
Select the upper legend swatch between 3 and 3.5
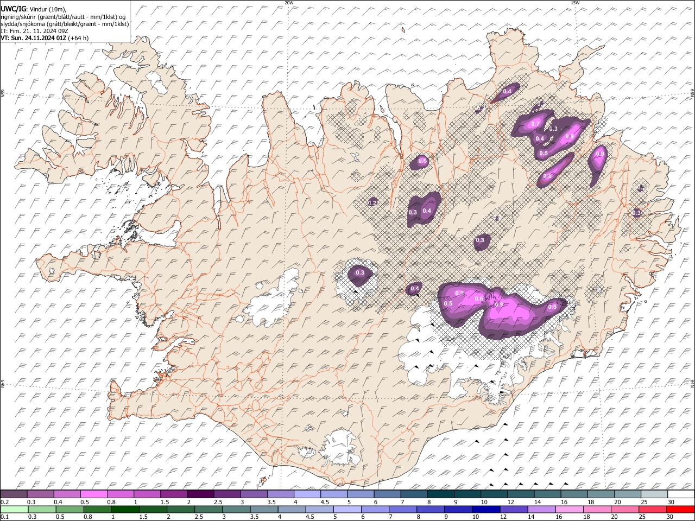[254, 494]
